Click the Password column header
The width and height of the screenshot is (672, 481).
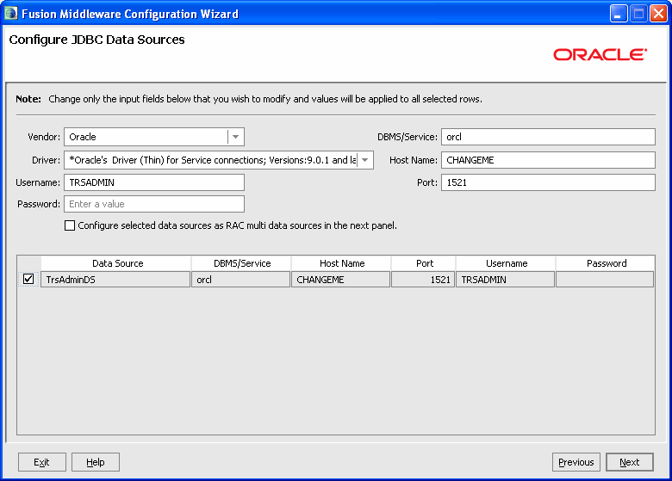pyautogui.click(x=605, y=263)
